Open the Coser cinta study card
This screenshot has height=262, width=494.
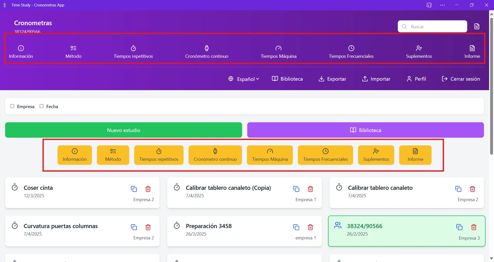coord(82,193)
